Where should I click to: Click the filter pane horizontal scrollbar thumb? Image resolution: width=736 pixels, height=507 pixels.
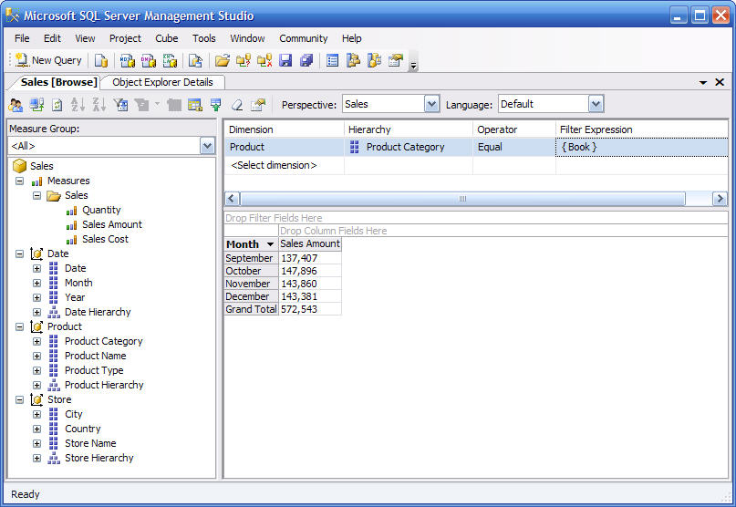tap(462, 199)
